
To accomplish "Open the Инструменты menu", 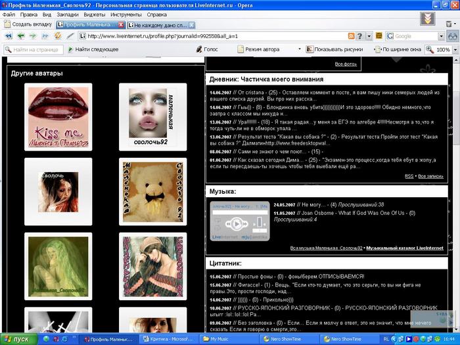I will tap(126, 14).
